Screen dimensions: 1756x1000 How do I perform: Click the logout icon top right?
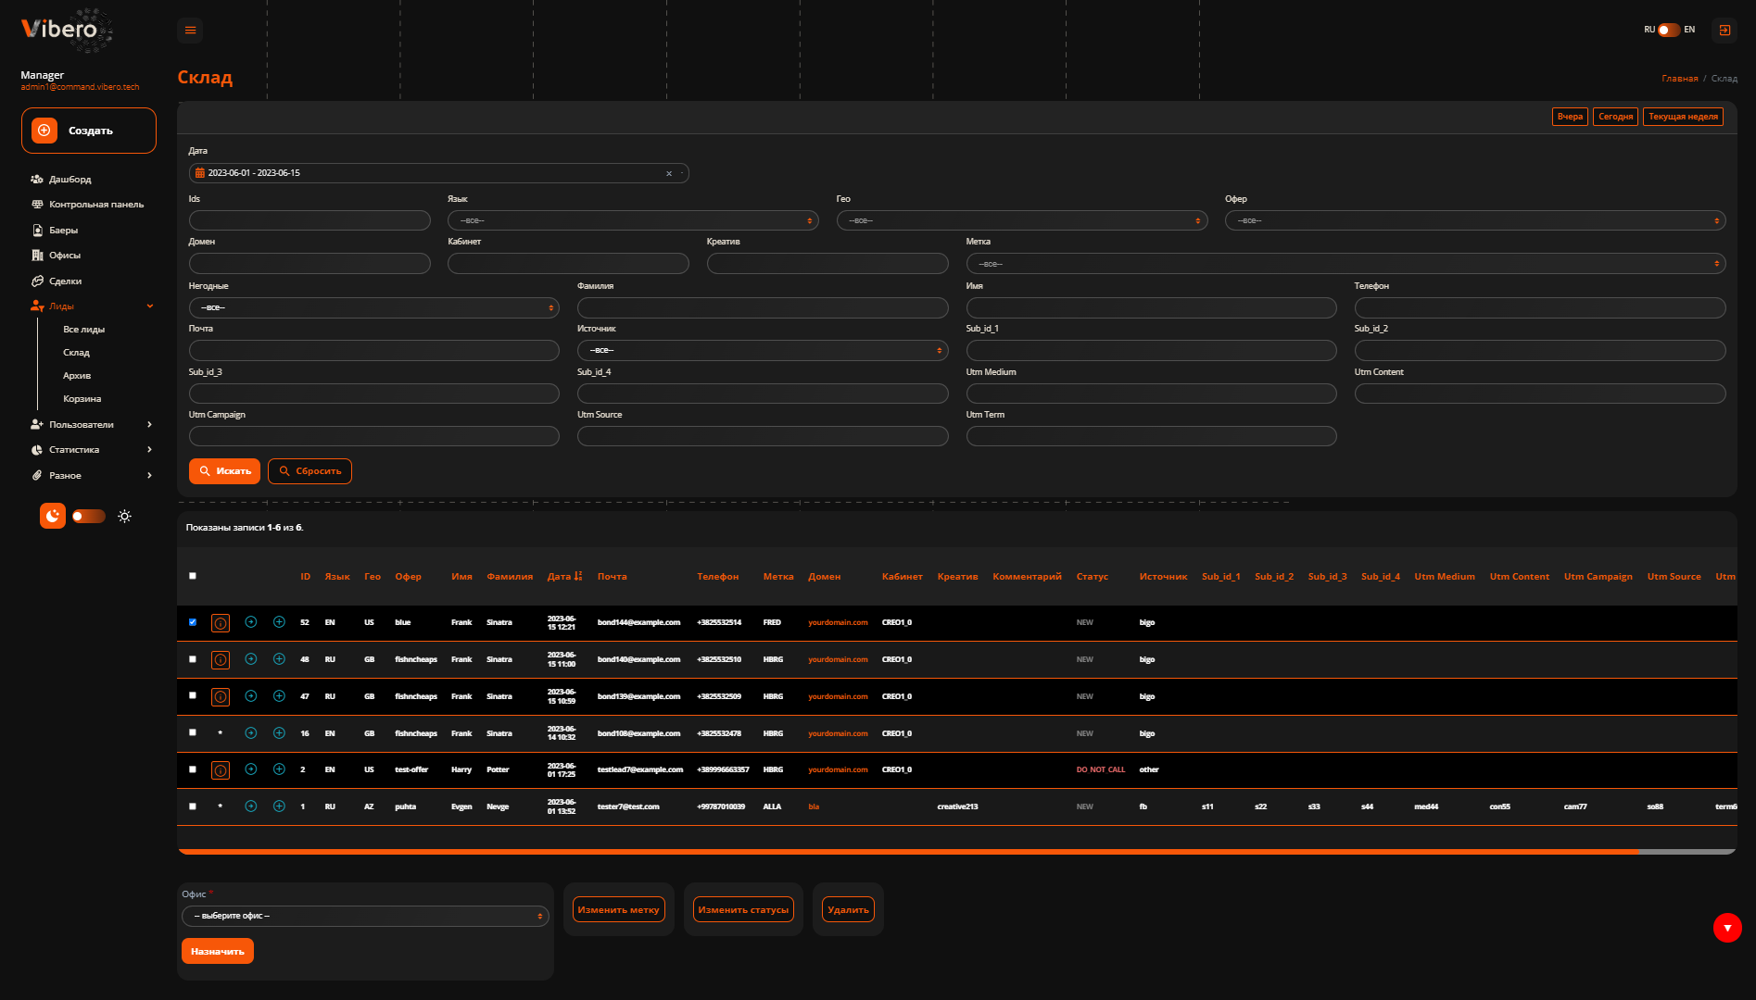point(1724,31)
